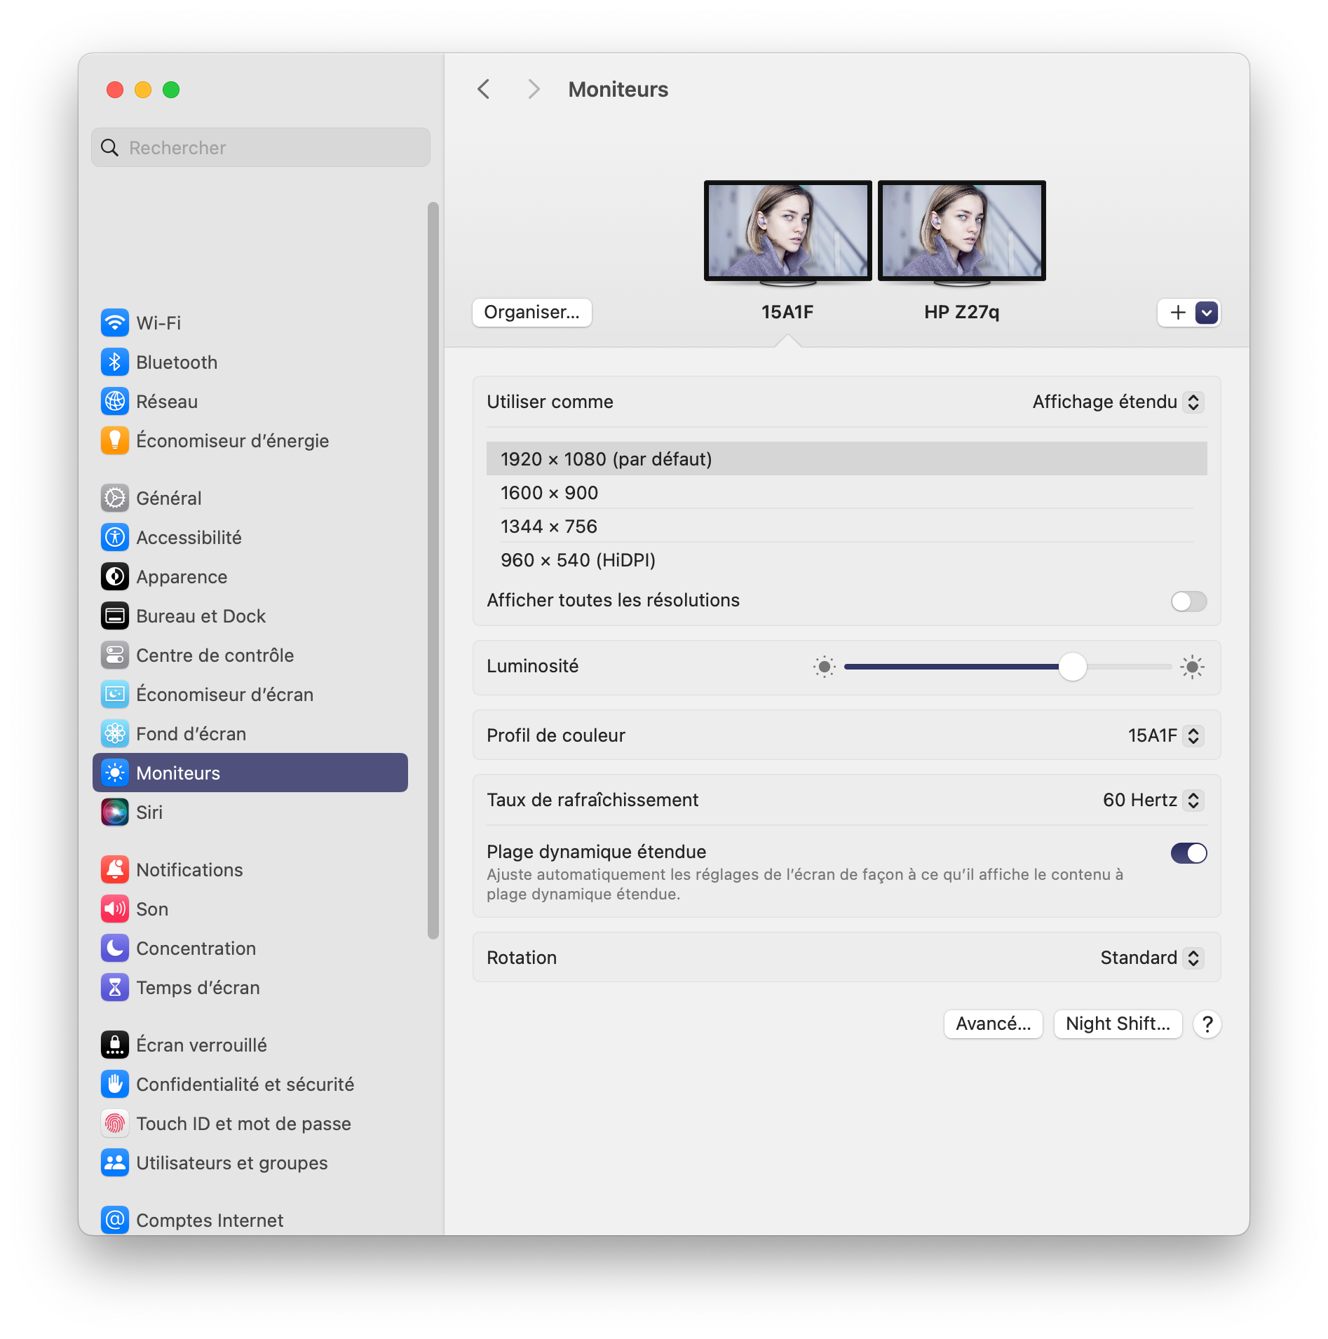Screen dimensions: 1328x1339
Task: Select 1600 × 900 resolution
Action: point(846,493)
